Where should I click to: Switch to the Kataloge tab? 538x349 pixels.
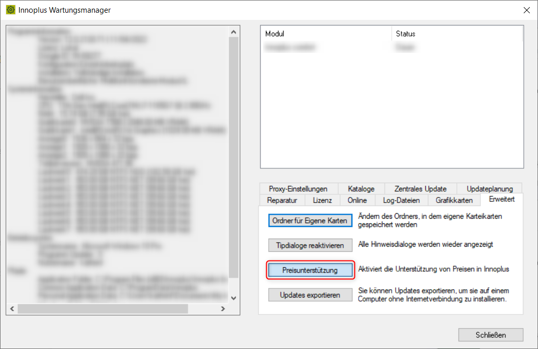point(361,189)
